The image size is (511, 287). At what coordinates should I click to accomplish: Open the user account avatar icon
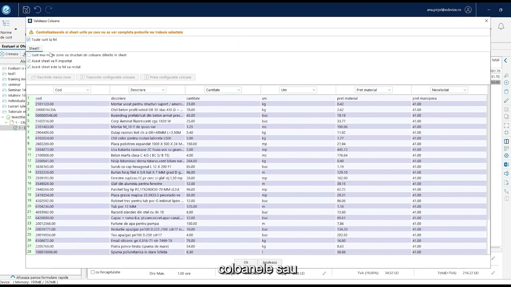(x=468, y=10)
